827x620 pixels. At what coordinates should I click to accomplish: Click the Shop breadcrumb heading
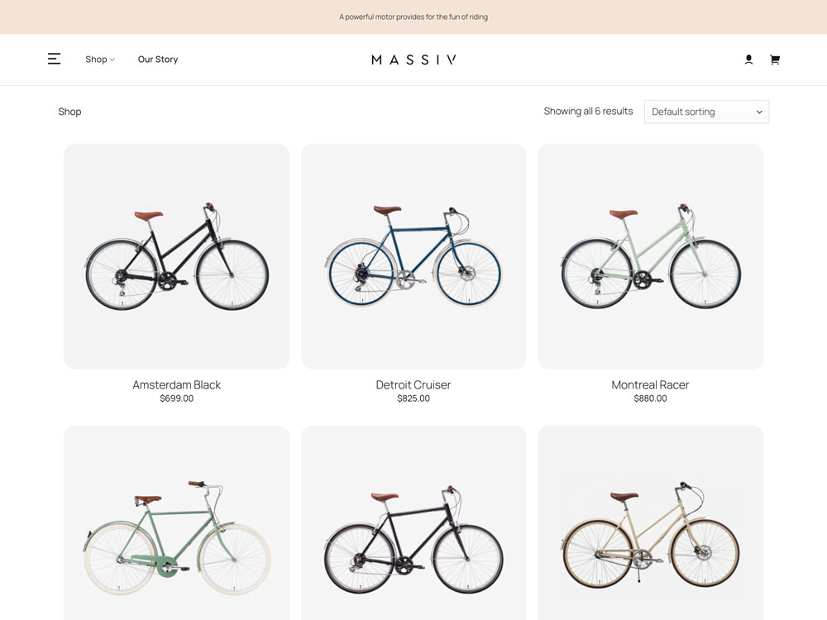point(69,112)
